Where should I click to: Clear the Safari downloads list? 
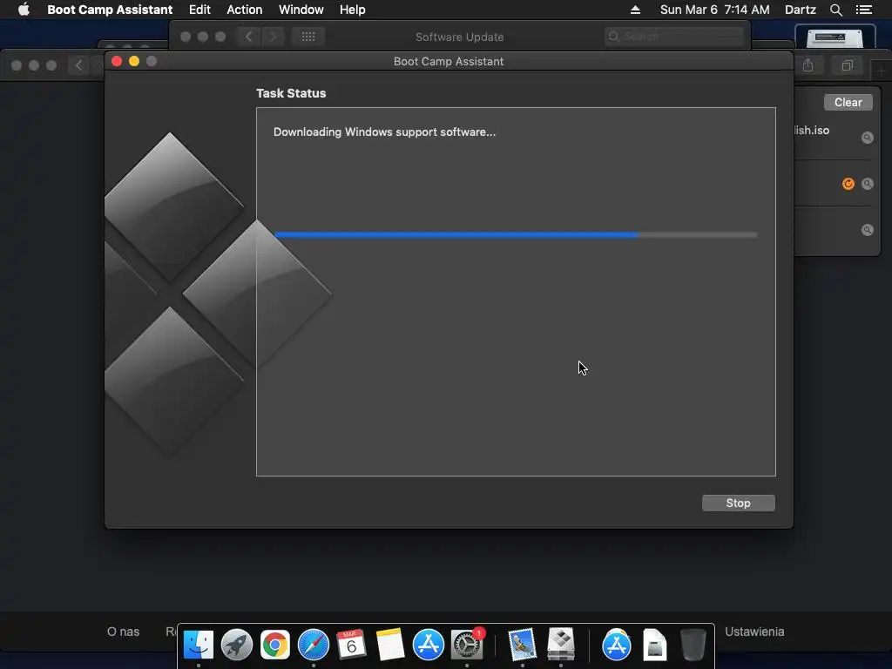[x=848, y=103]
